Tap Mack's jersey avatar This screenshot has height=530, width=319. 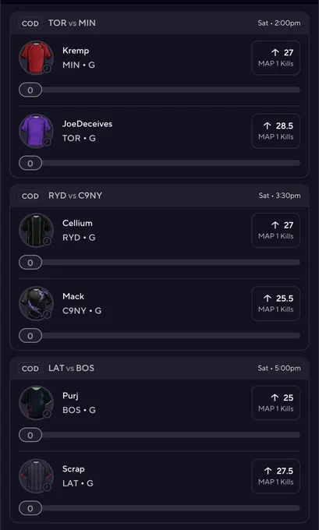36,303
